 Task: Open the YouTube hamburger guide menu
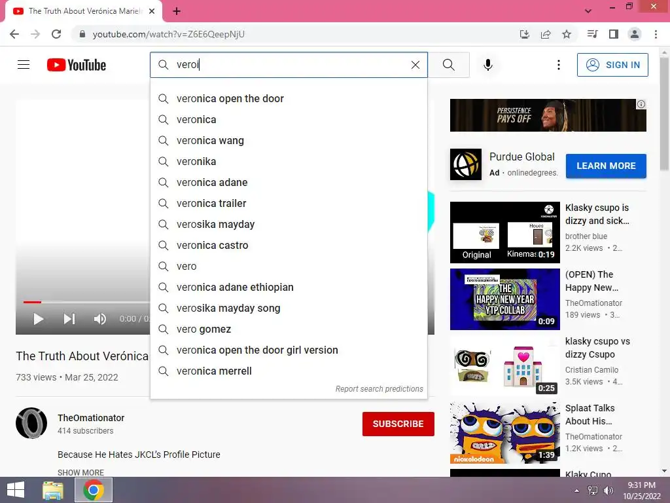tap(24, 65)
